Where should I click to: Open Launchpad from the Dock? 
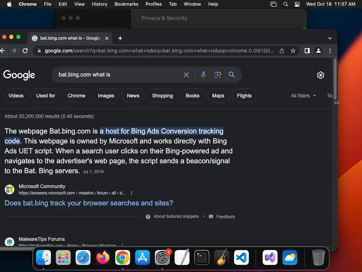(x=63, y=257)
